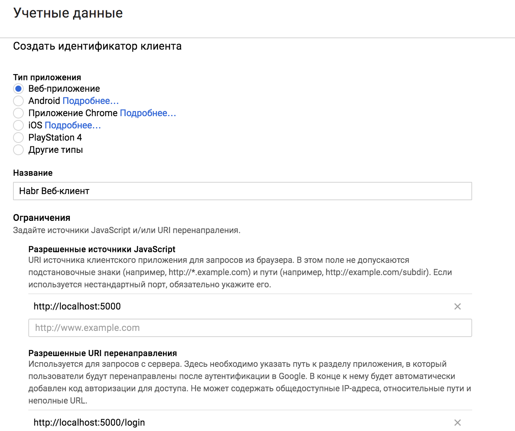The image size is (515, 431).
Task: Pick the iOS application type
Action: point(18,125)
